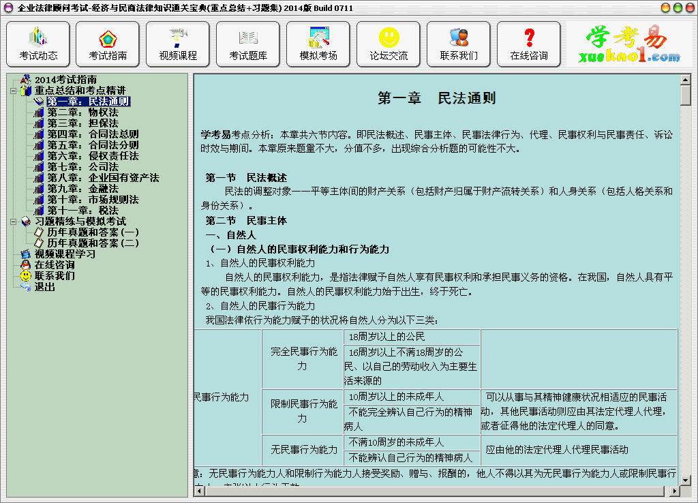Viewport: 698px width, 503px height.
Task: Click the books icon beside 重点总结和考点精讲
Action: 26,91
